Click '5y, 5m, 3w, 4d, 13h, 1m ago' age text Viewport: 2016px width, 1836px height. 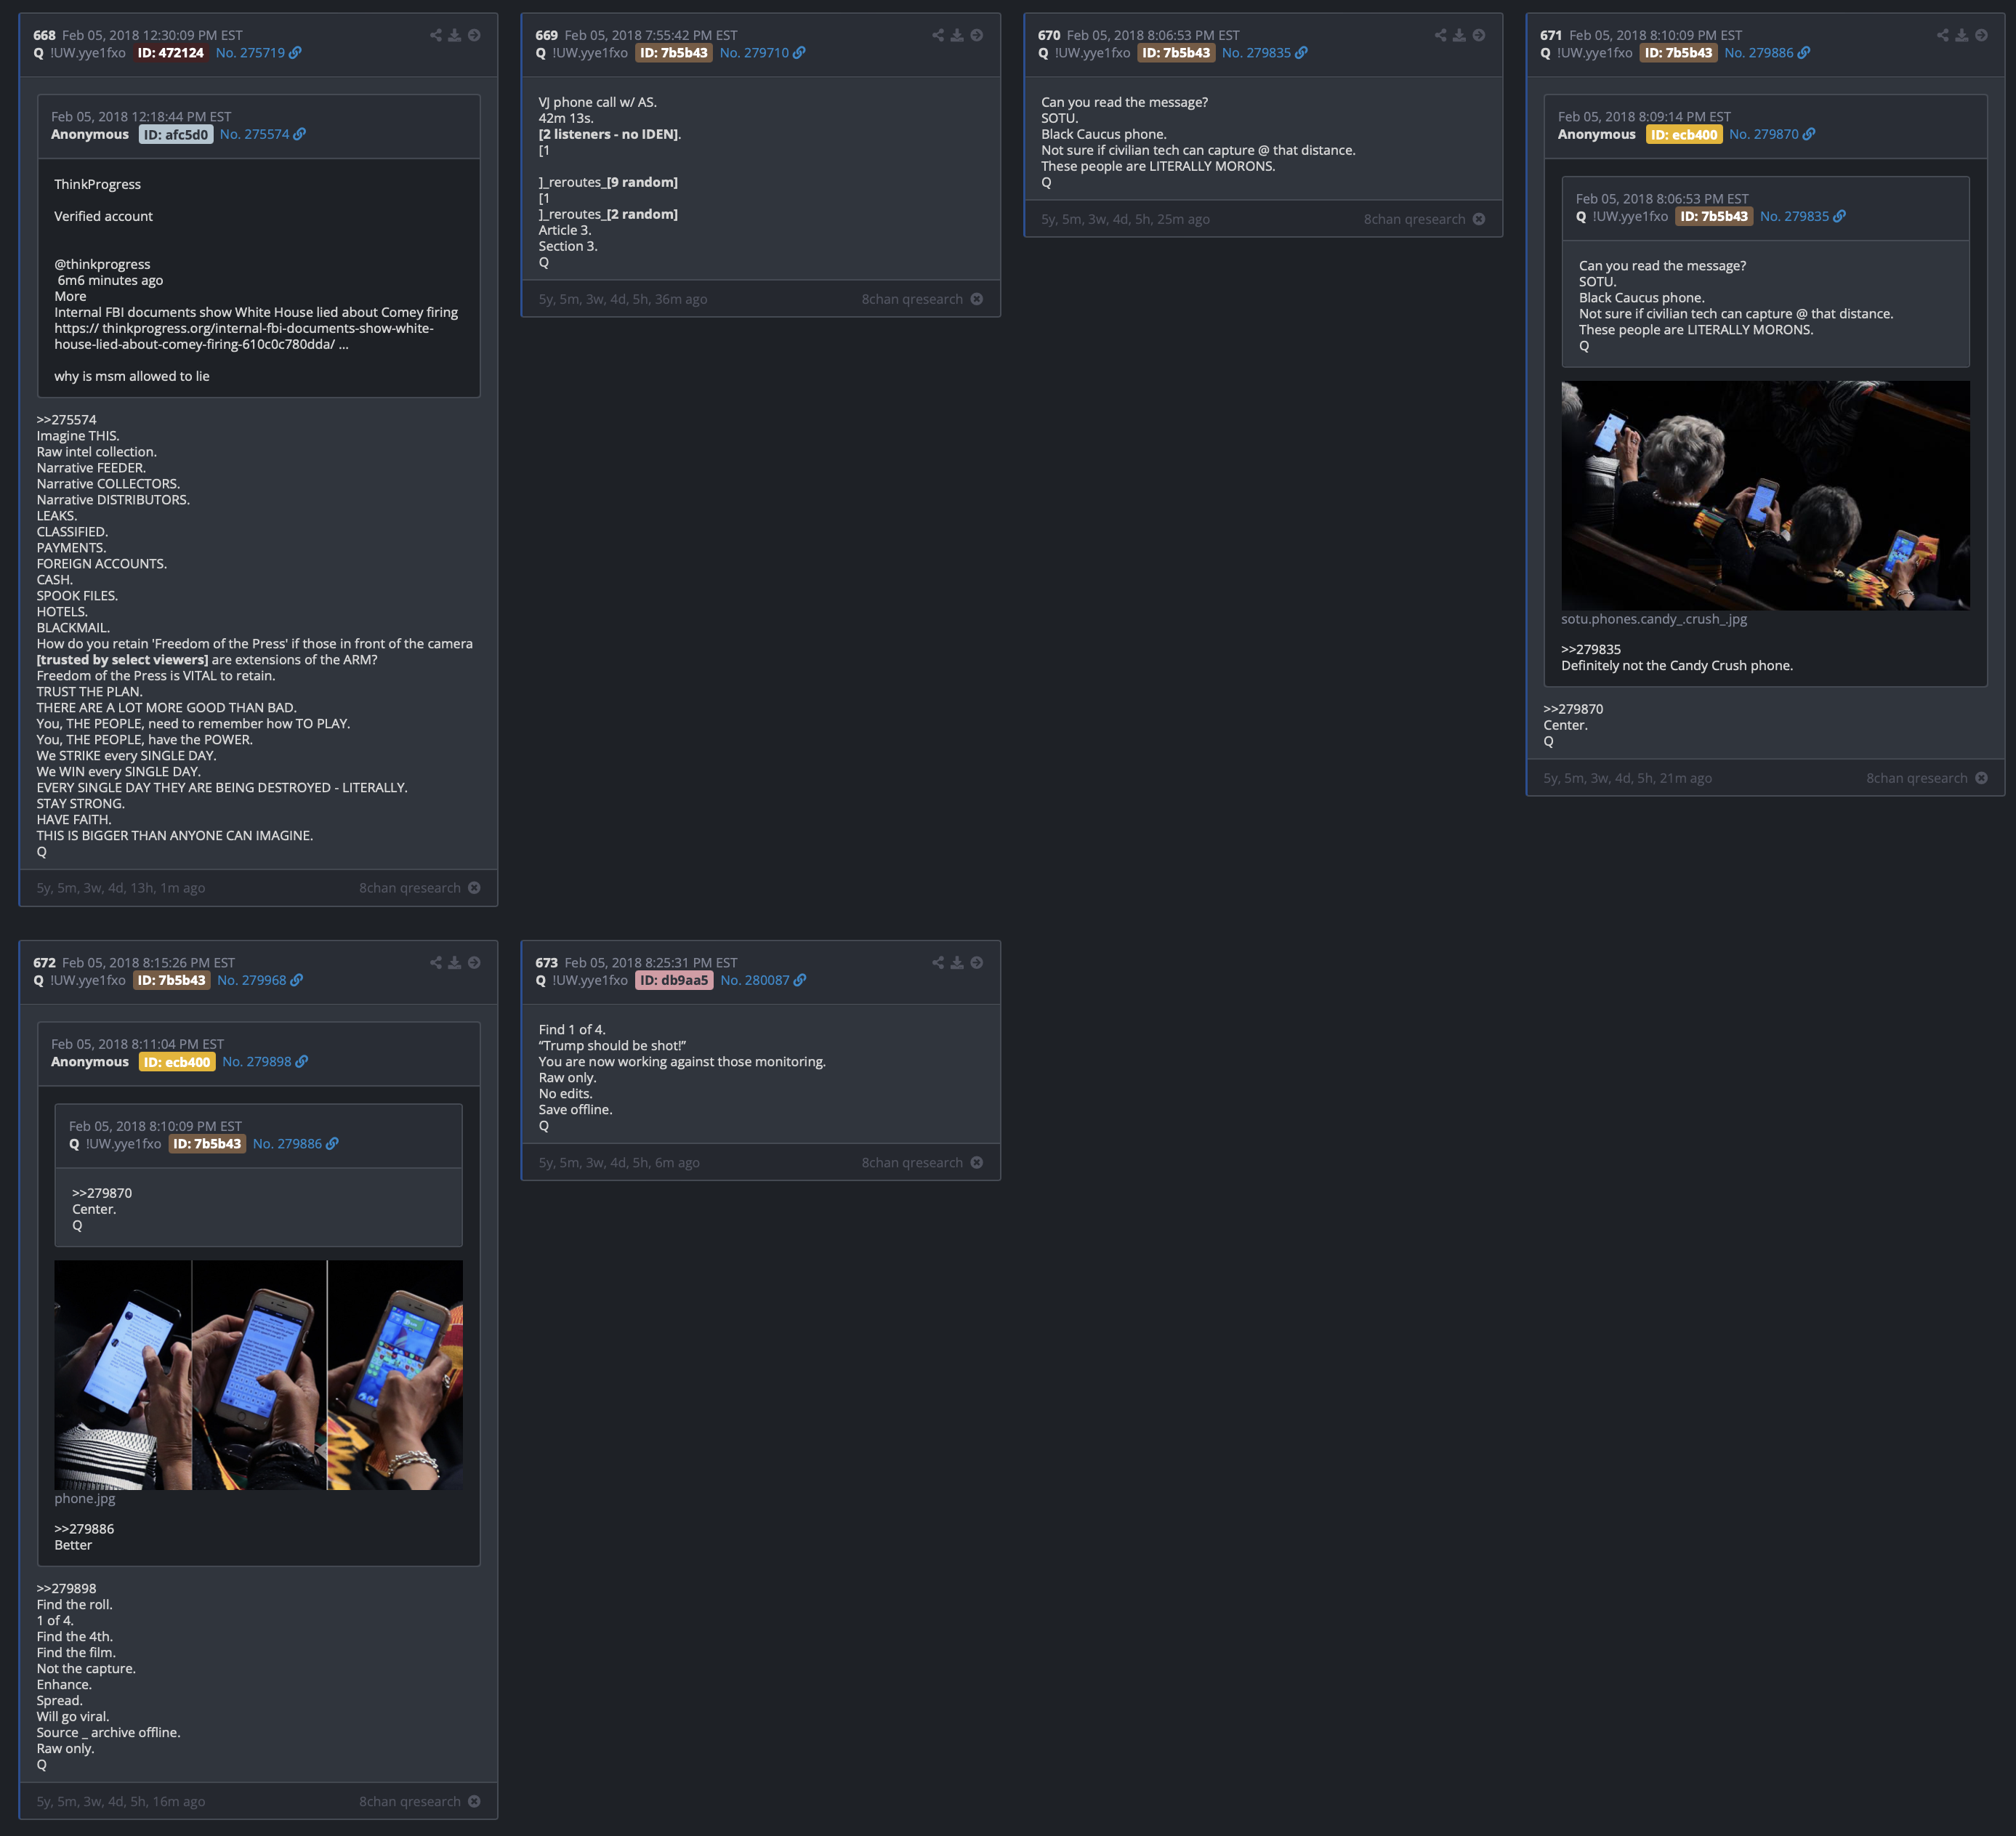point(121,888)
